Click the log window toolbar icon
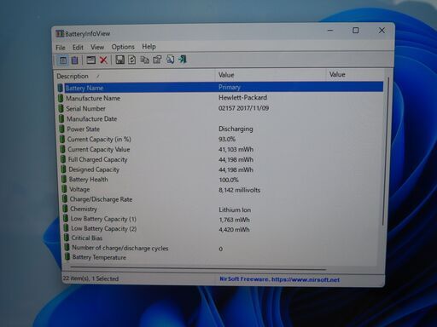437x327 pixels. (x=90, y=60)
